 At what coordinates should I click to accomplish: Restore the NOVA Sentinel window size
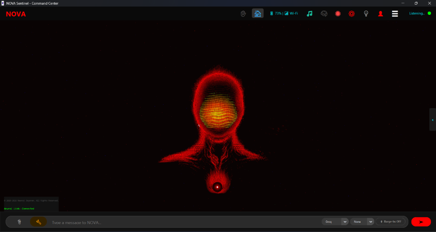tap(416, 3)
